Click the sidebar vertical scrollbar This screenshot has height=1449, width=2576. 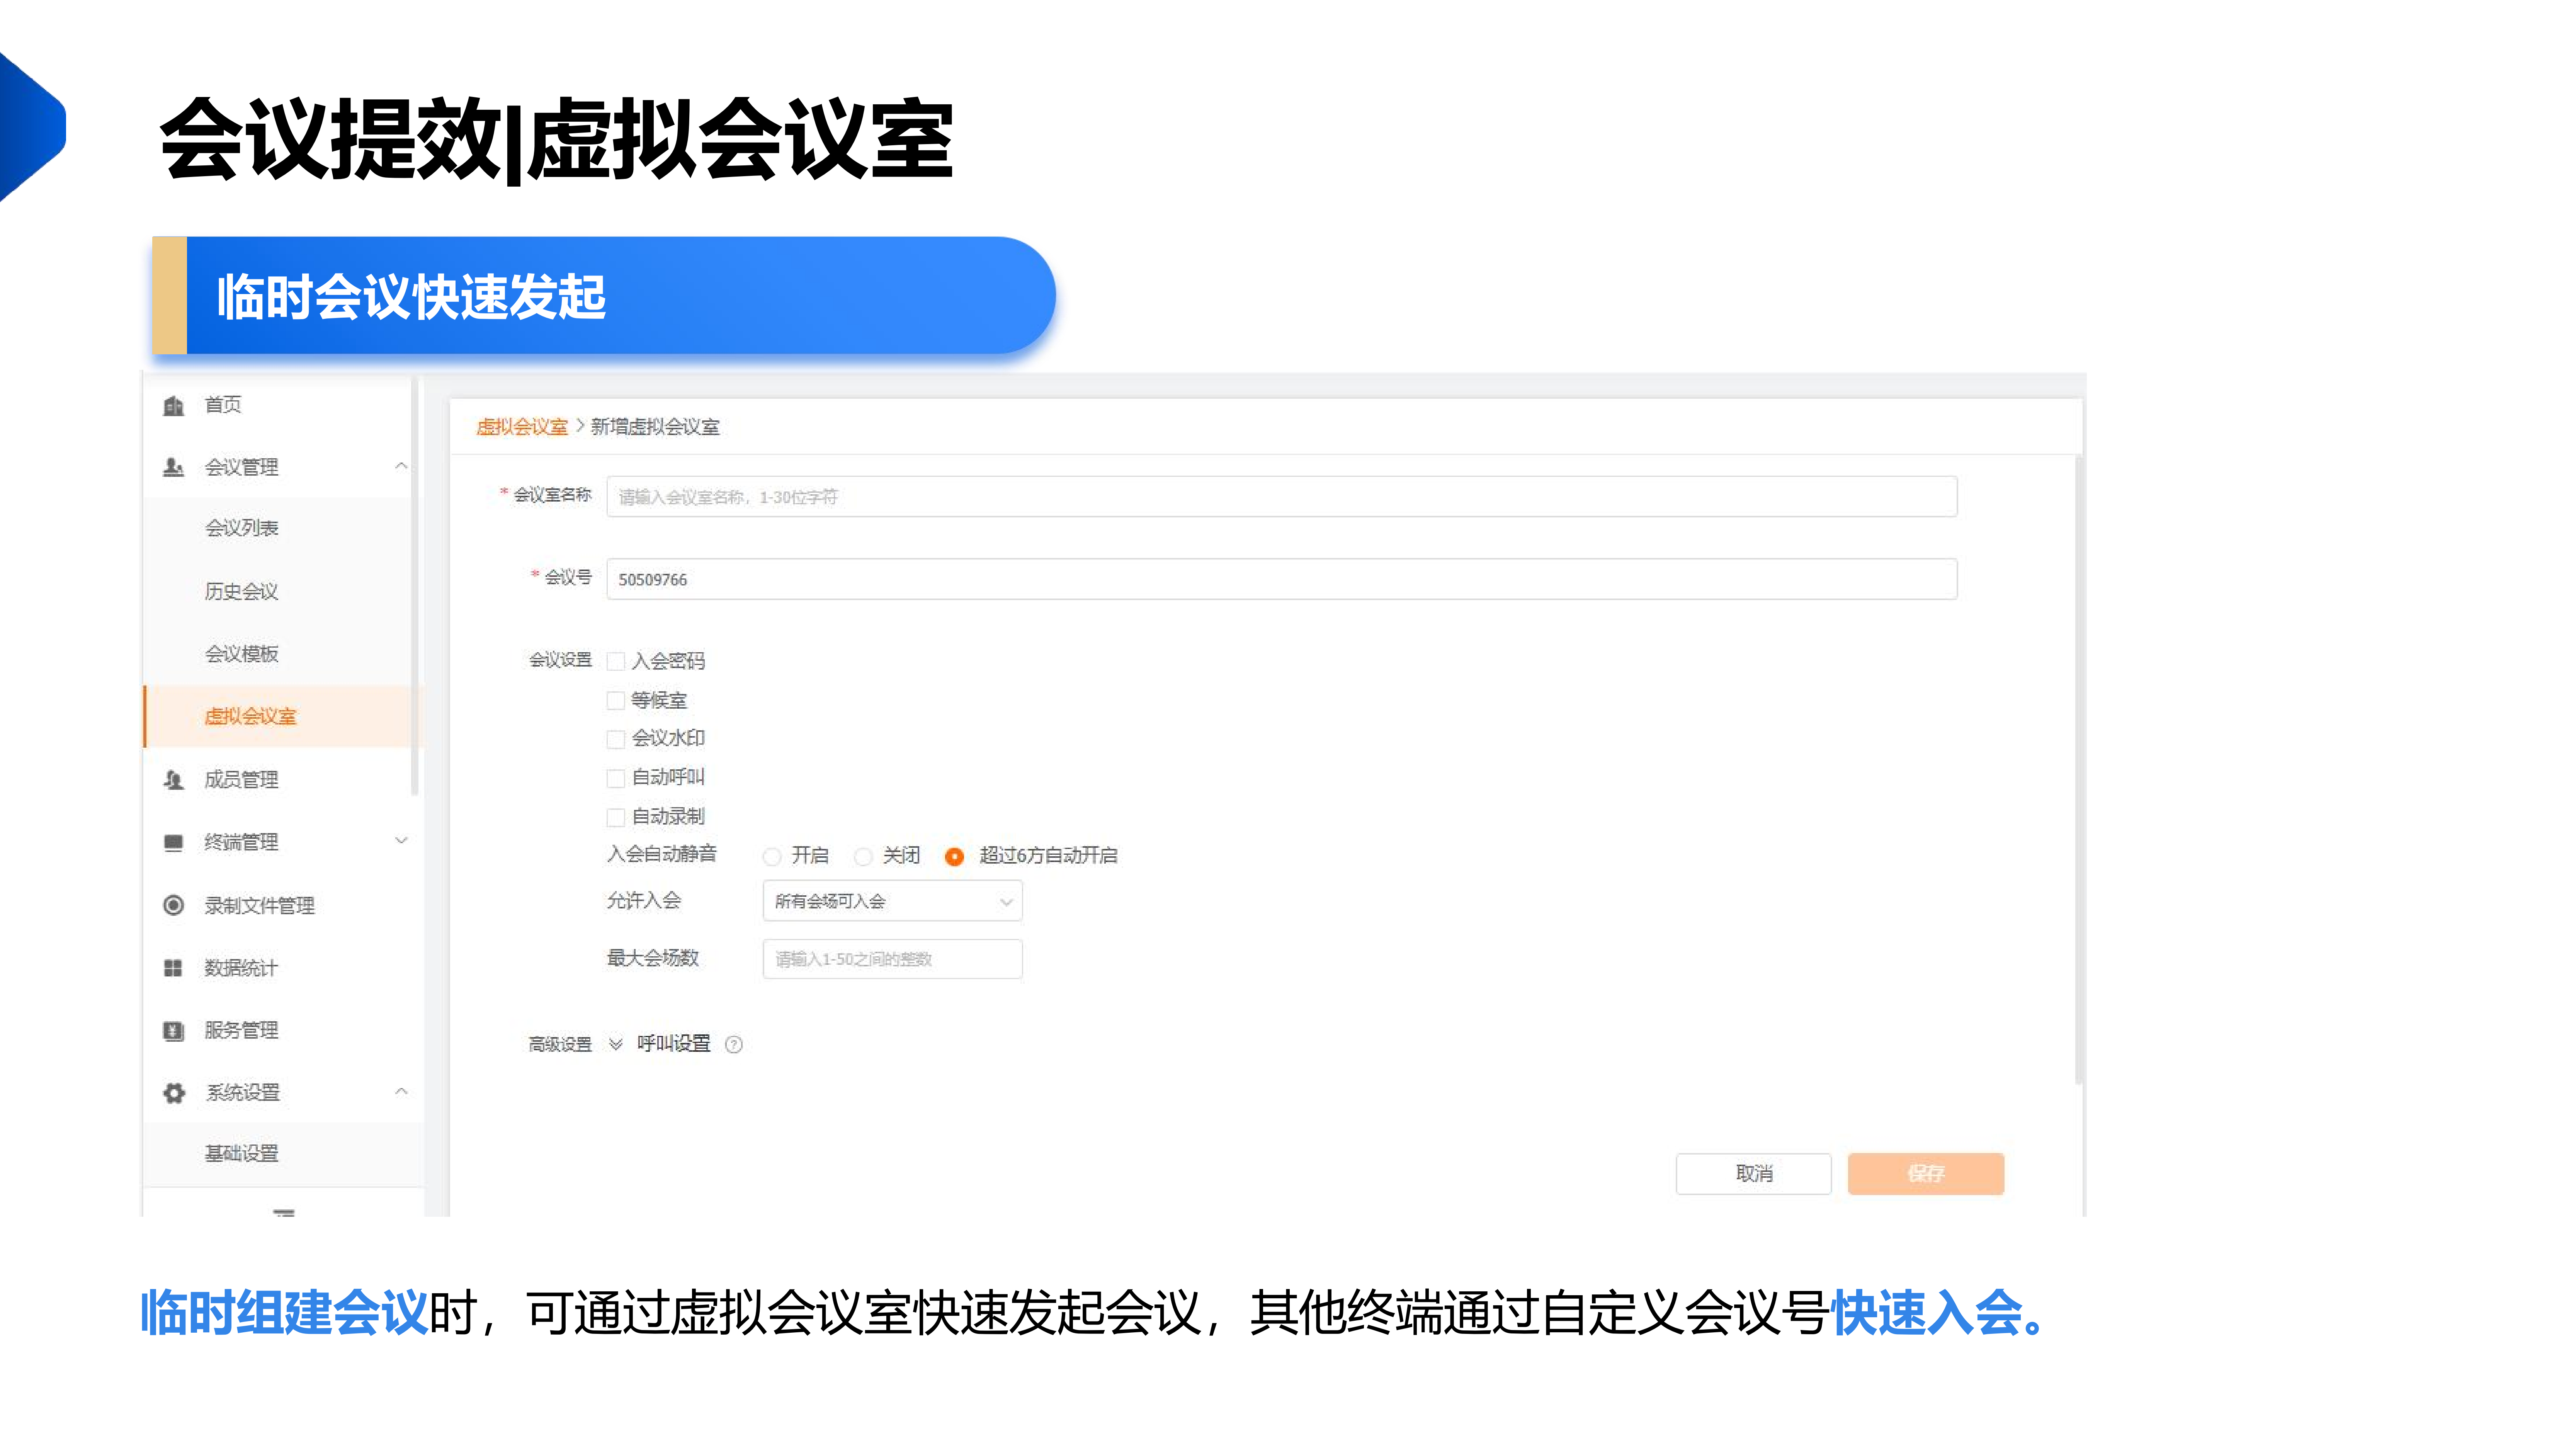pyautogui.click(x=415, y=586)
